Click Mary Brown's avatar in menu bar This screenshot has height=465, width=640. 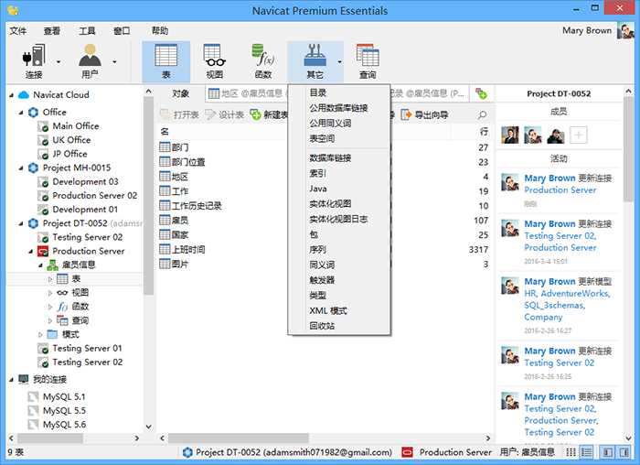[x=624, y=30]
